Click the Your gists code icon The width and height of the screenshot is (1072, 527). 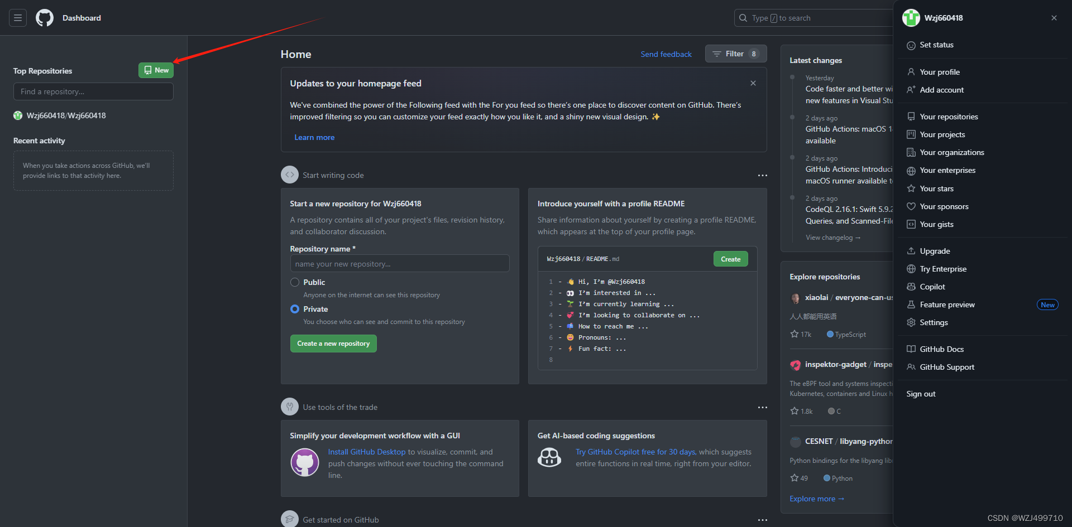911,224
